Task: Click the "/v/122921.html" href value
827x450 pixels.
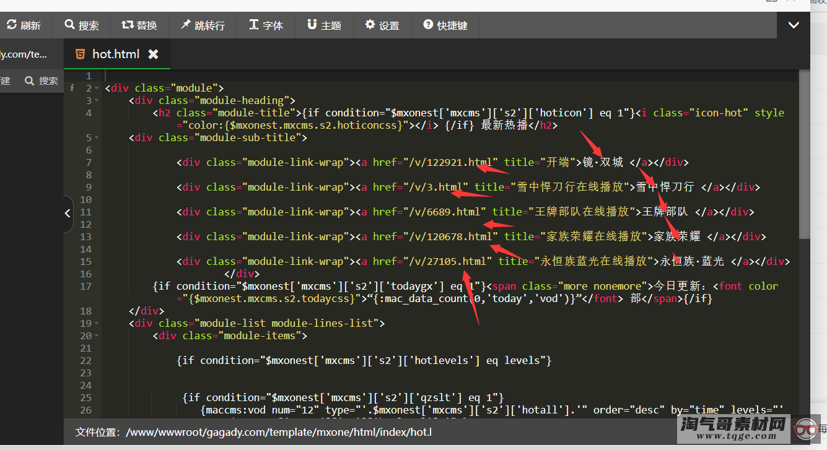Action: (x=450, y=162)
